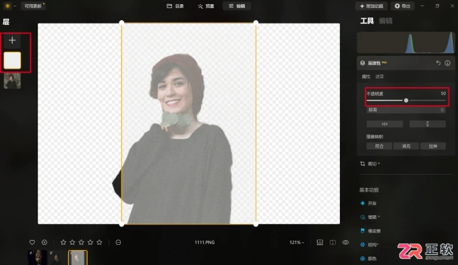Open the 标准 blend mode dropdown

tap(406, 110)
